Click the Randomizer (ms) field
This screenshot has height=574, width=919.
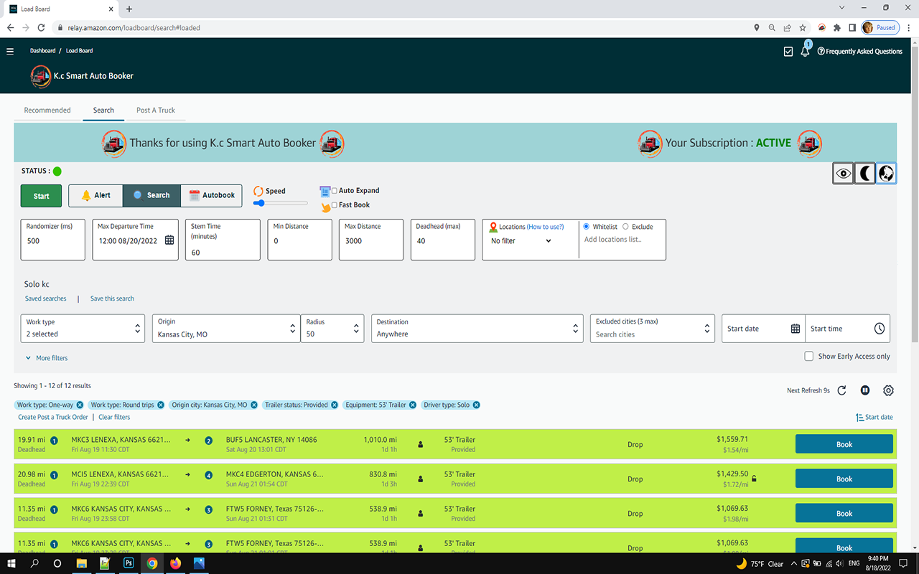(53, 240)
